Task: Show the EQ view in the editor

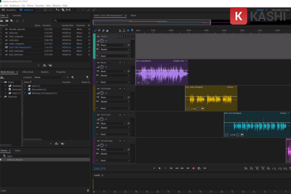Action: (107, 31)
